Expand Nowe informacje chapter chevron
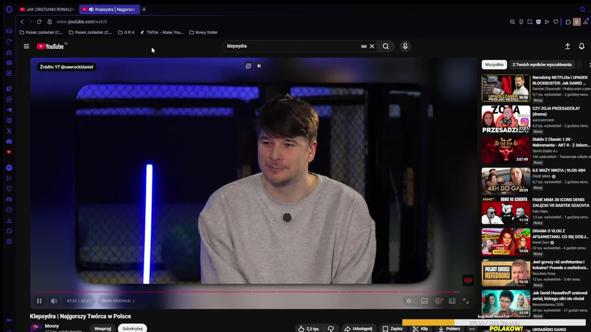 coord(133,301)
